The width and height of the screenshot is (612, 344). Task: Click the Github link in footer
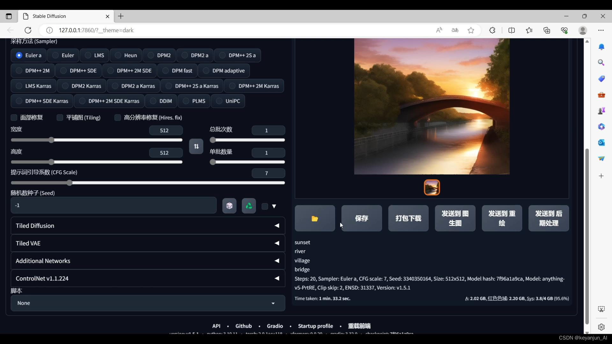(244, 326)
